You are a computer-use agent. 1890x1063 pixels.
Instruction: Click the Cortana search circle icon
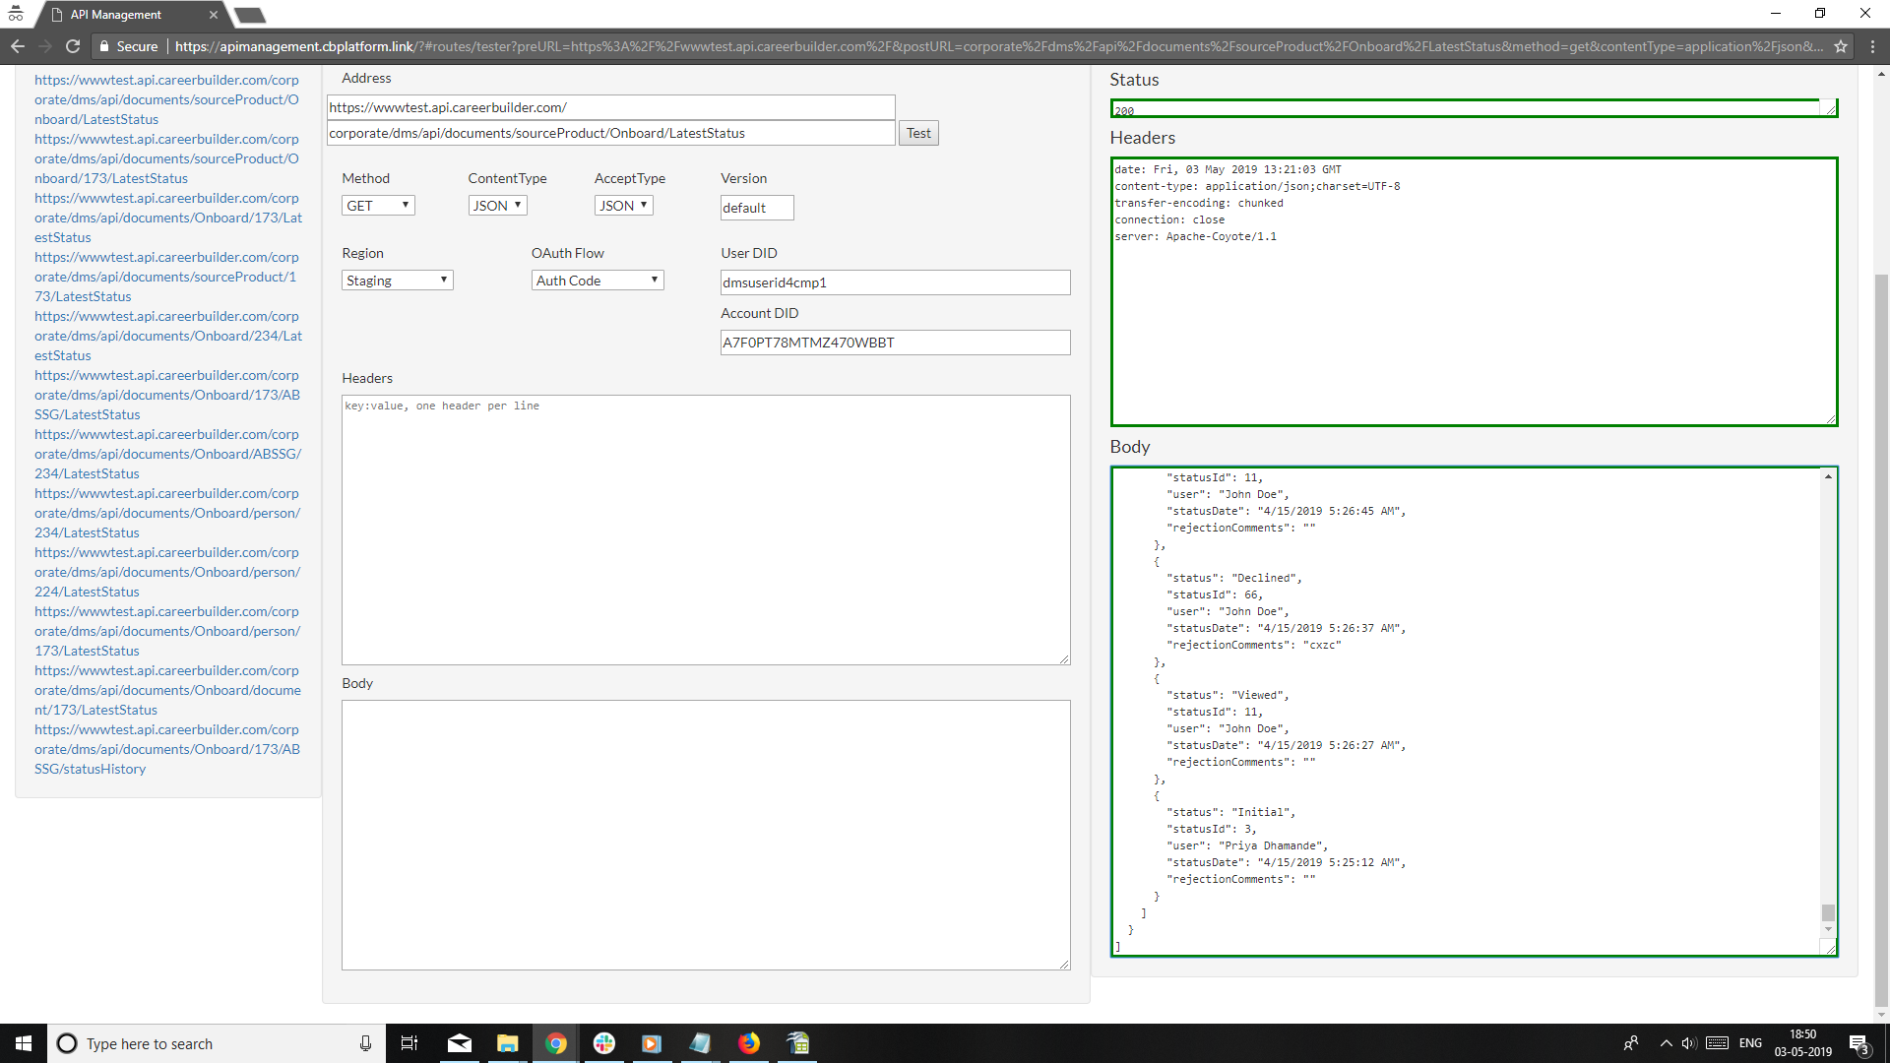coord(67,1043)
